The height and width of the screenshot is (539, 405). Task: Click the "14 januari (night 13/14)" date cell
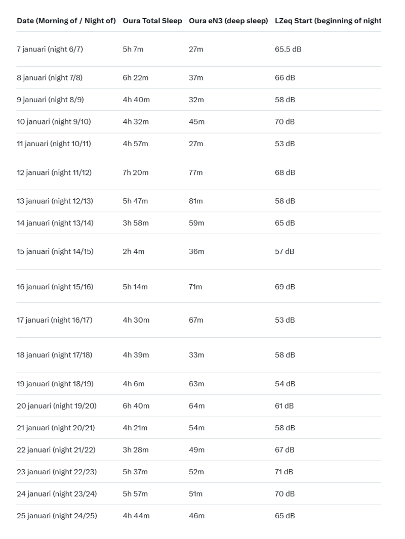pos(55,223)
